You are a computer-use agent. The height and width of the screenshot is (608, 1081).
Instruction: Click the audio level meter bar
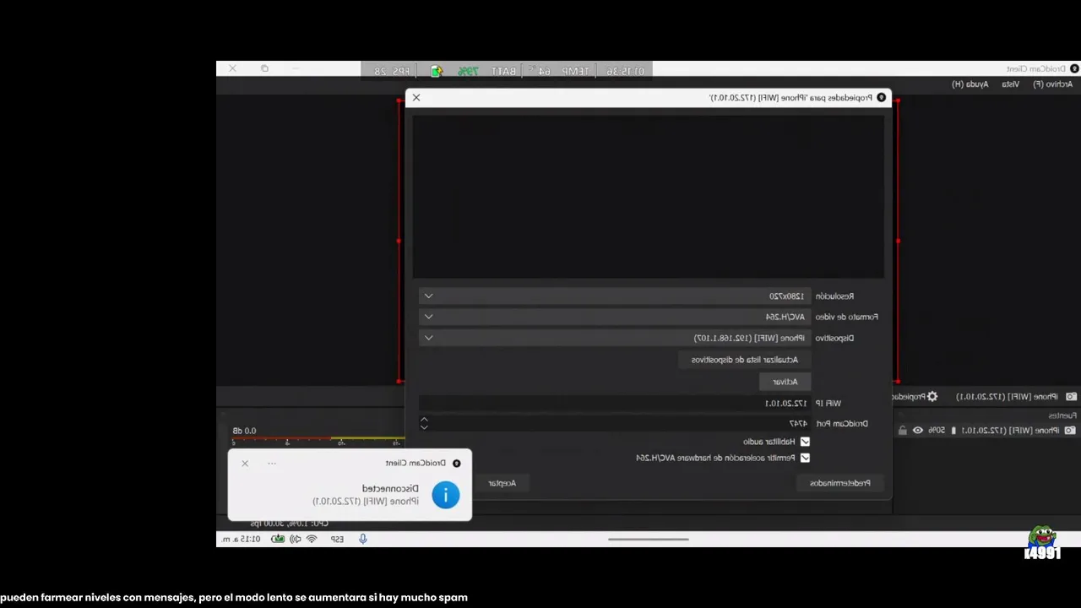[319, 439]
